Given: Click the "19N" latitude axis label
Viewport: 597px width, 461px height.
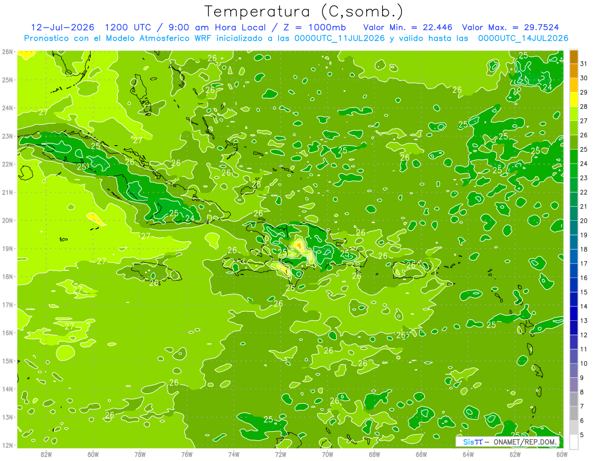Looking at the screenshot, I should [7, 248].
